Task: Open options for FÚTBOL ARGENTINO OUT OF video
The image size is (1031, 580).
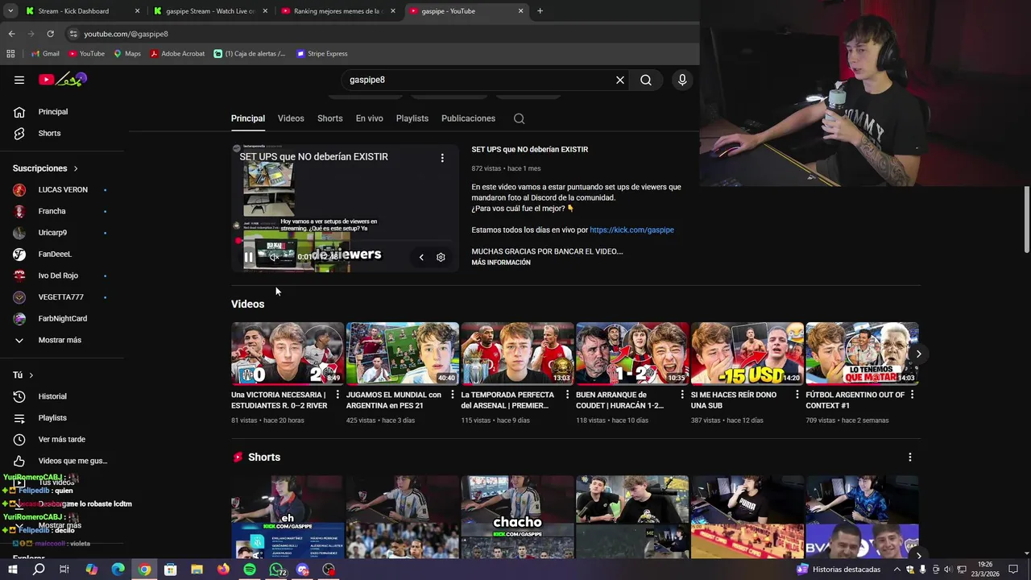Action: tap(913, 395)
